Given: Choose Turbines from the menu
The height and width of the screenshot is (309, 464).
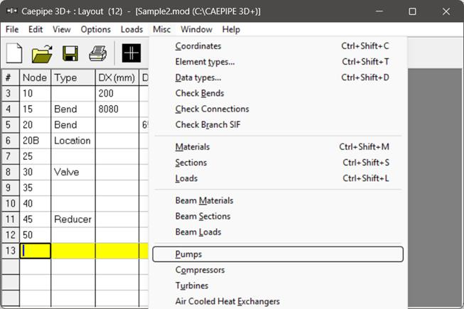Looking at the screenshot, I should [x=278, y=286].
